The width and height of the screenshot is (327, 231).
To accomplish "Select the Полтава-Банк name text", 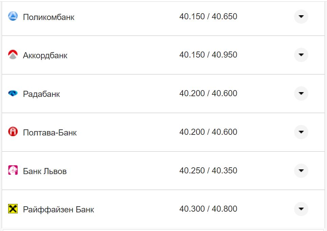I will click(50, 133).
